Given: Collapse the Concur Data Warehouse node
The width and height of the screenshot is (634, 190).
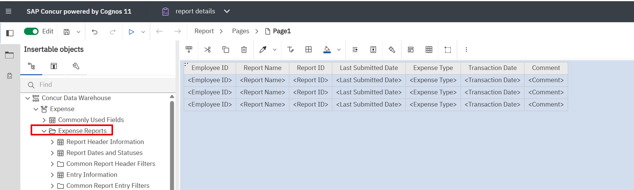Looking at the screenshot, I should (x=27, y=98).
